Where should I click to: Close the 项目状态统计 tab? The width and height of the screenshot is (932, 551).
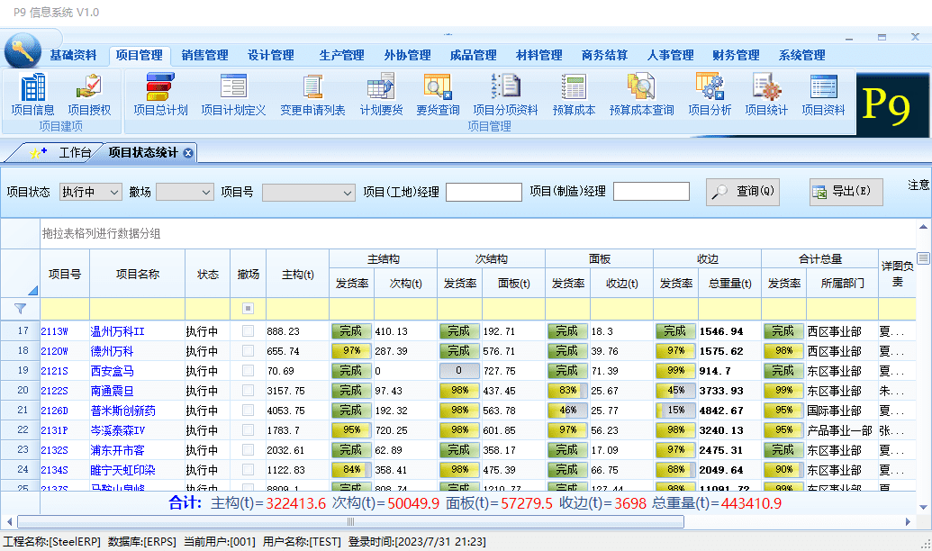pyautogui.click(x=188, y=153)
